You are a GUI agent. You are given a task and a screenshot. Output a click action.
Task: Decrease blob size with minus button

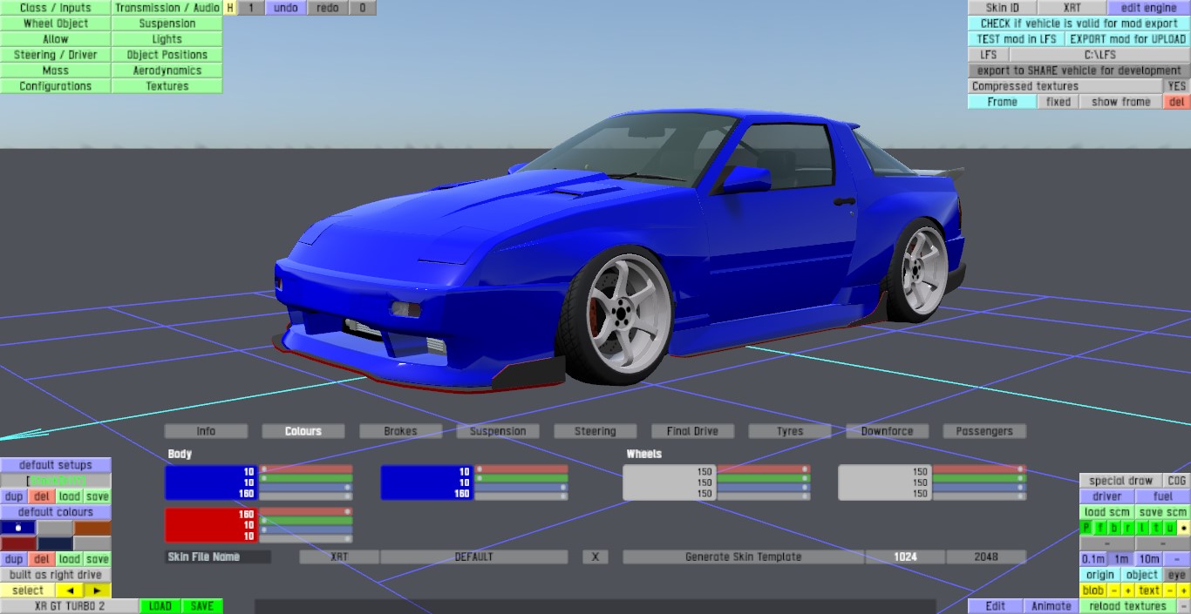(x=1114, y=590)
